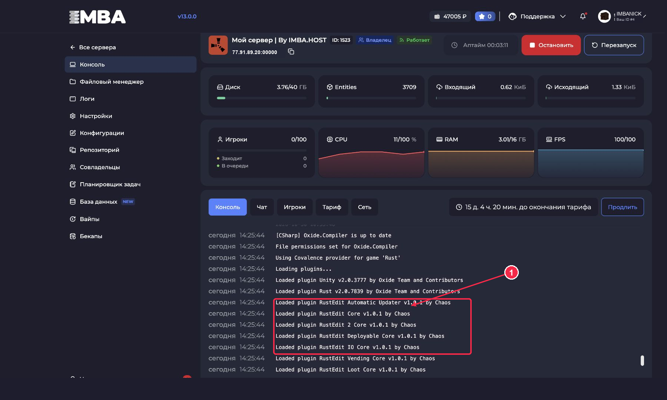Click the uptime clock icon
Image resolution: width=667 pixels, height=400 pixels.
(x=454, y=45)
